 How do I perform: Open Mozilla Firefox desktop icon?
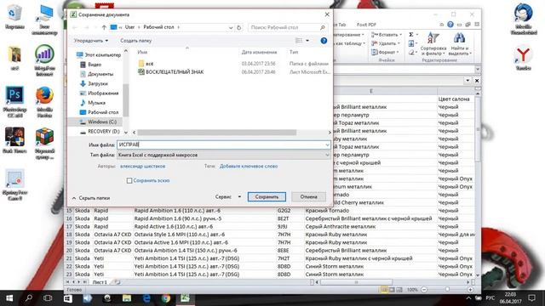(44, 101)
